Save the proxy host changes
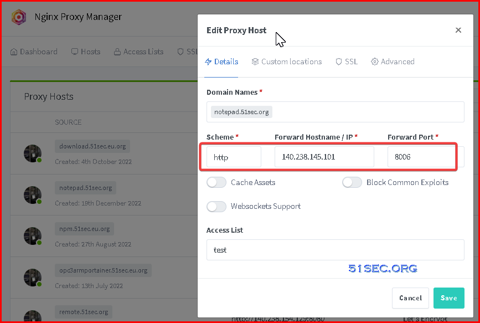Screen dimensions: 480x323 point(449,298)
